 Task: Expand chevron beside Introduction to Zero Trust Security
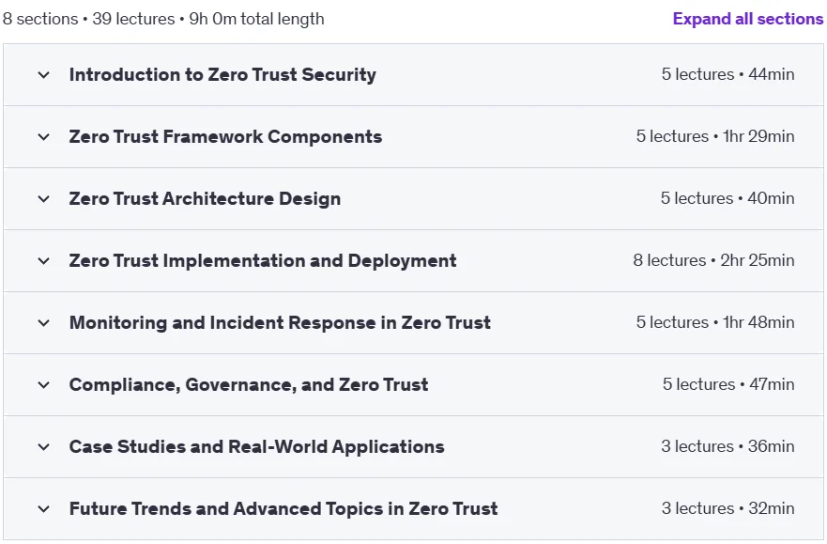point(44,75)
